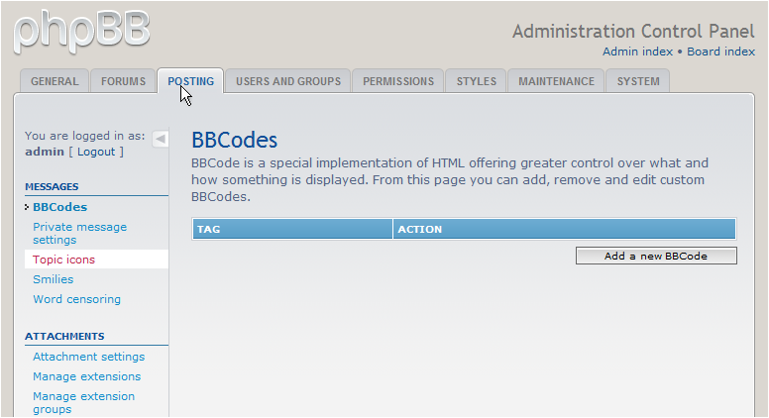
Task: Select the Posting tab
Action: 190,81
